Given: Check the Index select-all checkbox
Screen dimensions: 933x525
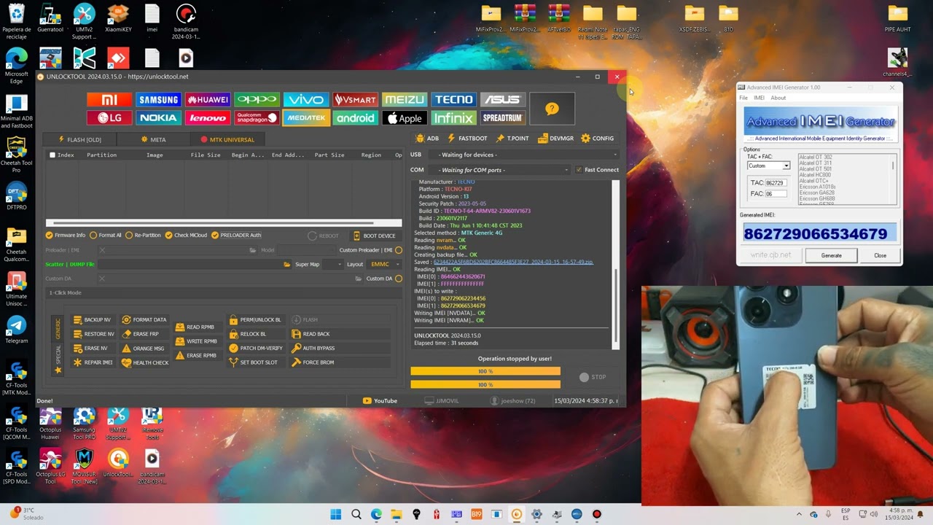Looking at the screenshot, I should [52, 155].
